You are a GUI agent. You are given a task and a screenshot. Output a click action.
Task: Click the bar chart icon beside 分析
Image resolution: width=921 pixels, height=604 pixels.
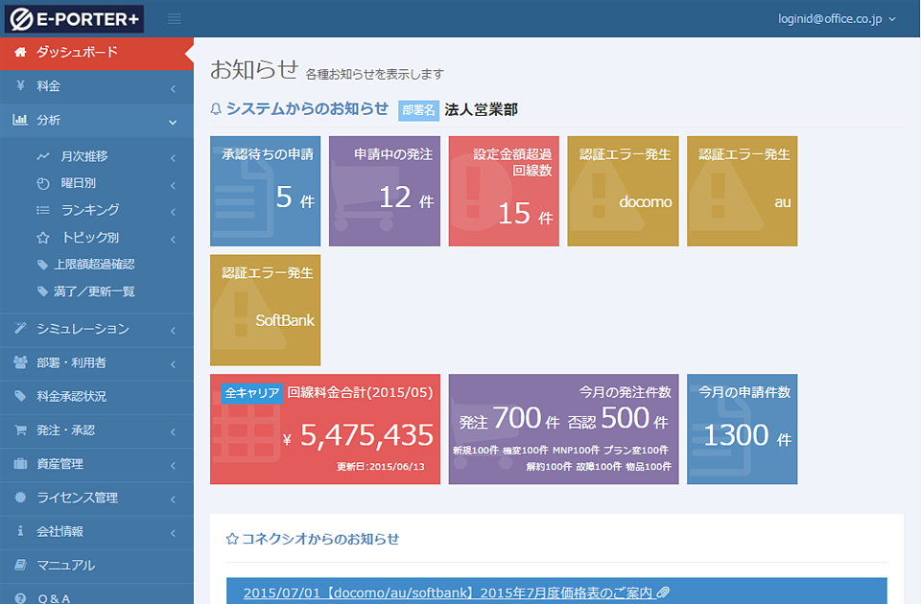20,120
